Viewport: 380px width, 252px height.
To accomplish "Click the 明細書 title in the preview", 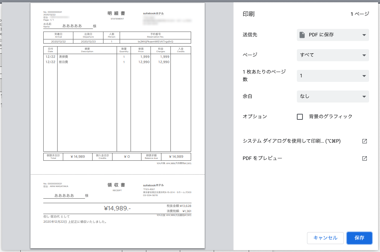I will click(x=117, y=13).
